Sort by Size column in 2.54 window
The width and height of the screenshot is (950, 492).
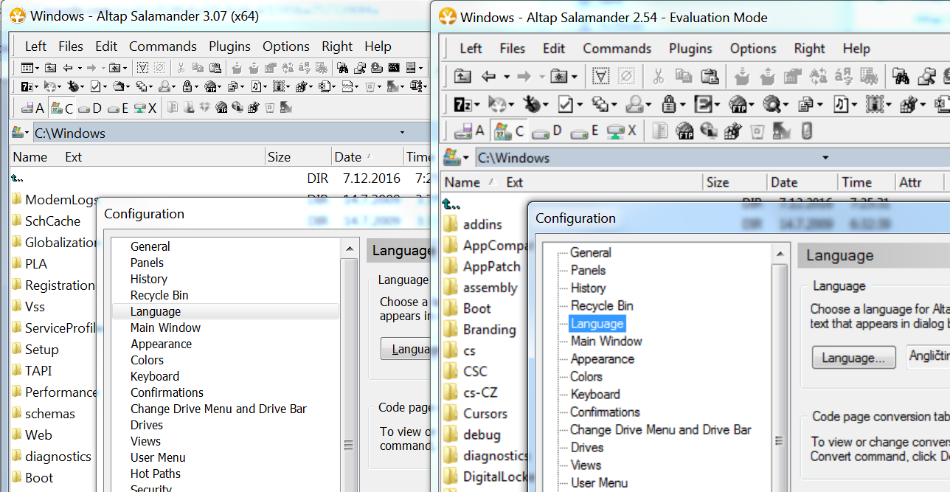point(734,182)
